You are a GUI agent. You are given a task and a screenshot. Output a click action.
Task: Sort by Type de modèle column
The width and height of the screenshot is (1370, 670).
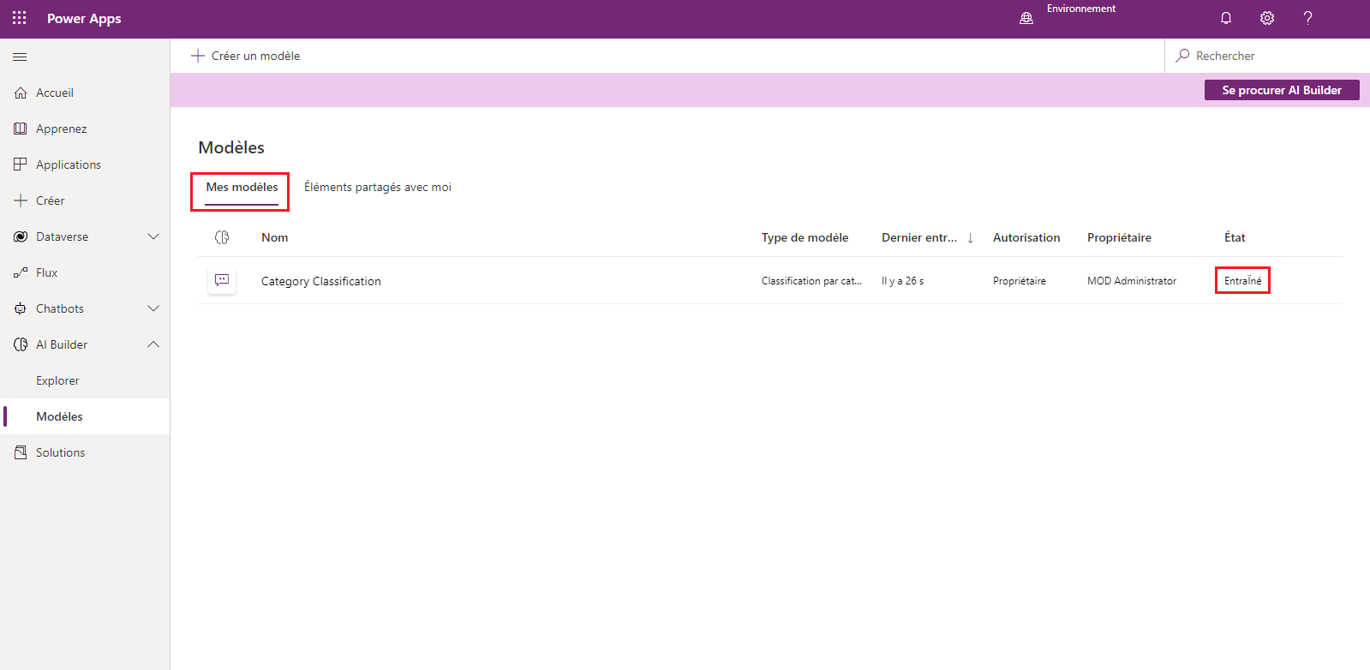pos(805,237)
